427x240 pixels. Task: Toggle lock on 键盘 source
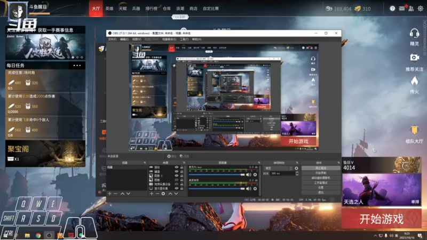[181, 171]
